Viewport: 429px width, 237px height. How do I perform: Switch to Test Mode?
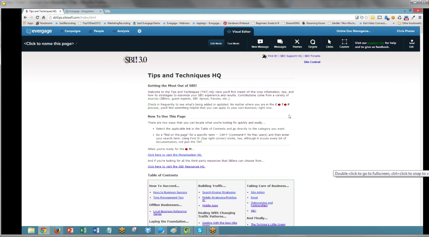(x=233, y=44)
